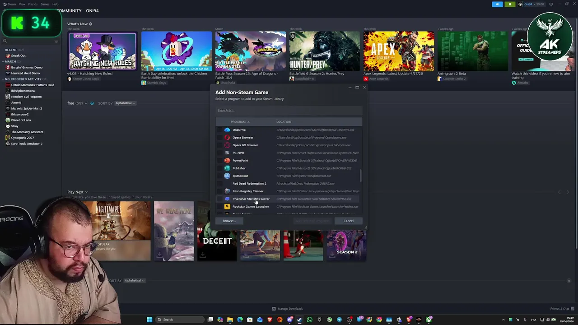The height and width of the screenshot is (325, 578).
Task: Open Epic Games Launcher taskbar icon
Action: pyautogui.click(x=319, y=320)
